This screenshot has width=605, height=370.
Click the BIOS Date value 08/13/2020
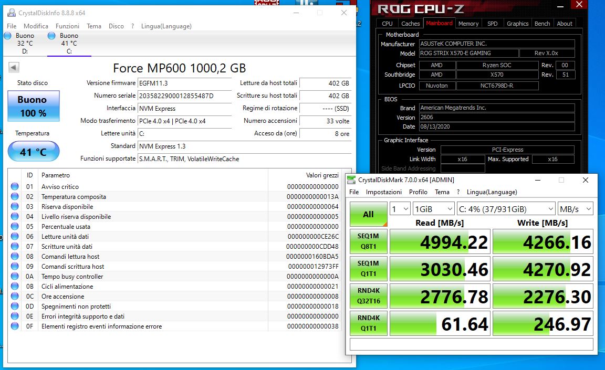497,127
